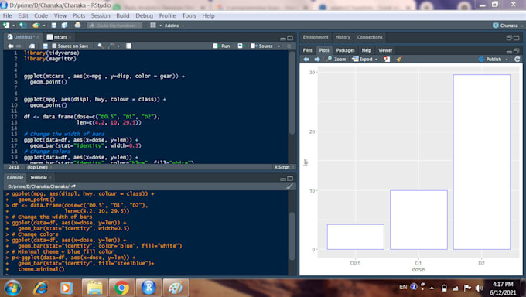Viewport: 526px width, 297px height.
Task: Select the Plots tab
Action: (x=324, y=50)
